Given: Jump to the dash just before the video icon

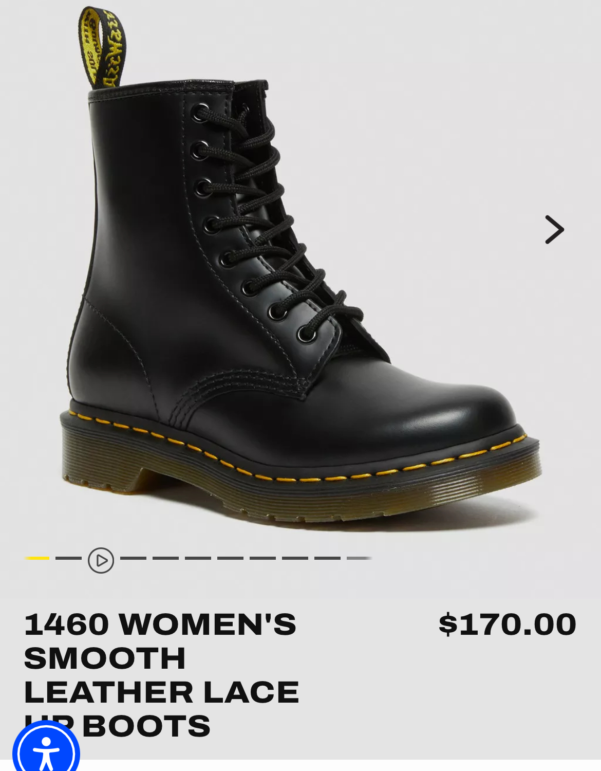Looking at the screenshot, I should (x=68, y=558).
